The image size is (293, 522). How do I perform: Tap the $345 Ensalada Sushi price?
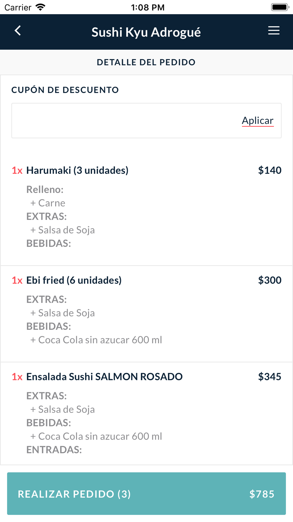coord(270,377)
